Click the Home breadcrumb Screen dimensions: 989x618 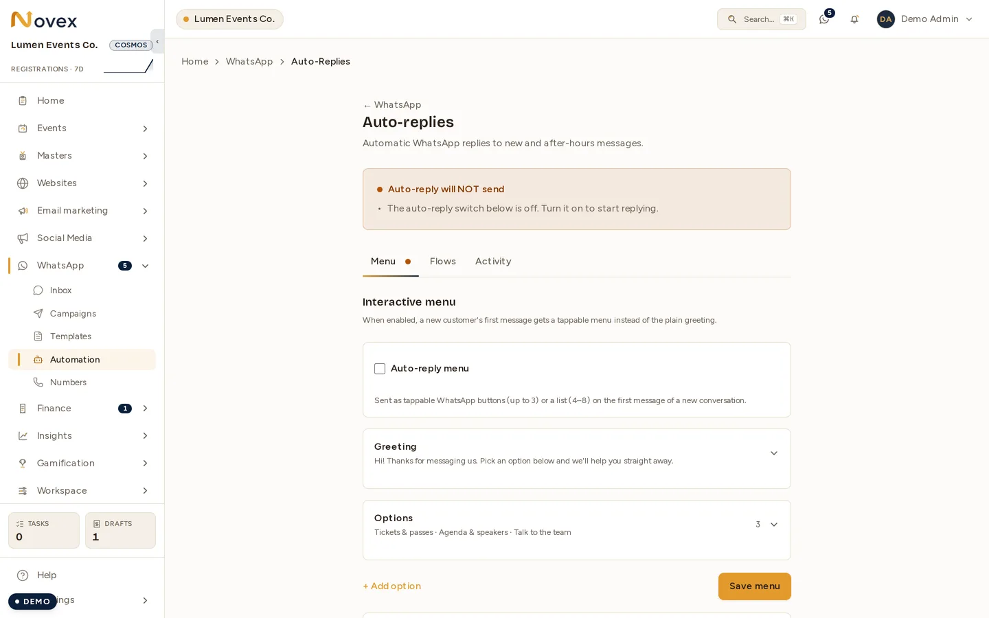(x=195, y=62)
